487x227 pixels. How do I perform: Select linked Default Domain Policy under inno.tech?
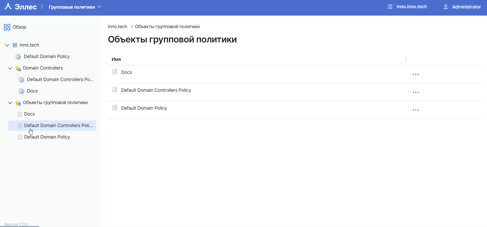(47, 56)
